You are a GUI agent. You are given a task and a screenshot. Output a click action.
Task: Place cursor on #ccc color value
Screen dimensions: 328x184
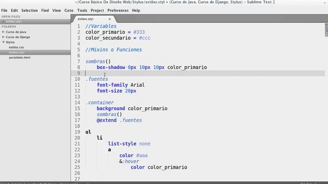click(145, 38)
